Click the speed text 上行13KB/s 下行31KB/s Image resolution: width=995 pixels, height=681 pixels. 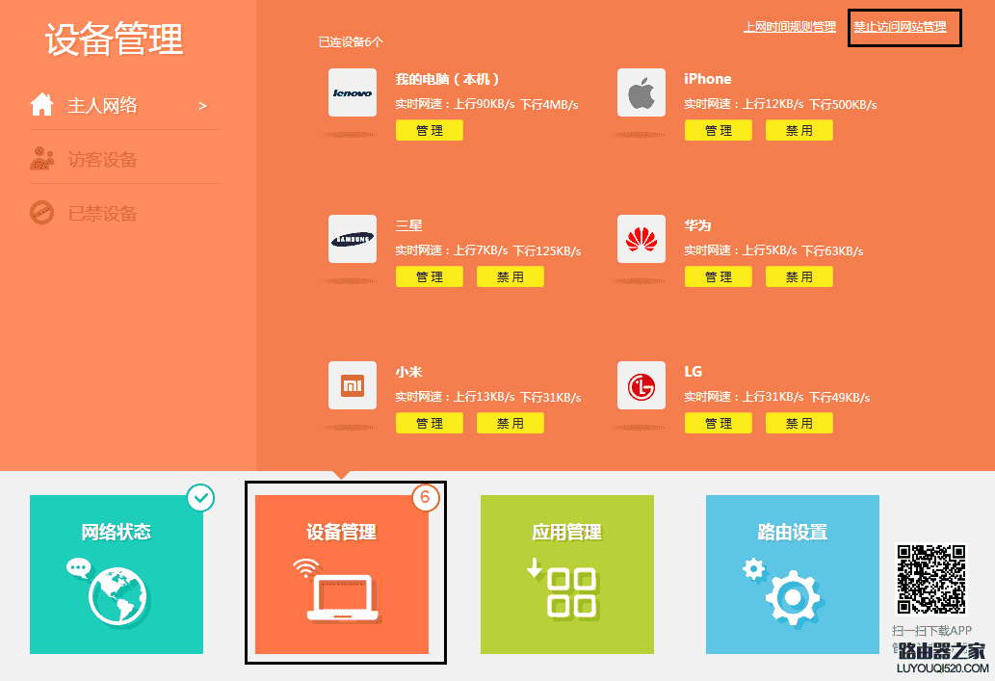517,397
